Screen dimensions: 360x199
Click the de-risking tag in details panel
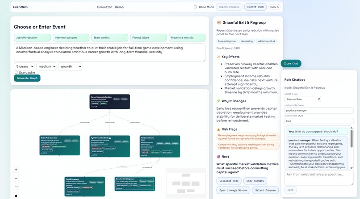coord(247,41)
